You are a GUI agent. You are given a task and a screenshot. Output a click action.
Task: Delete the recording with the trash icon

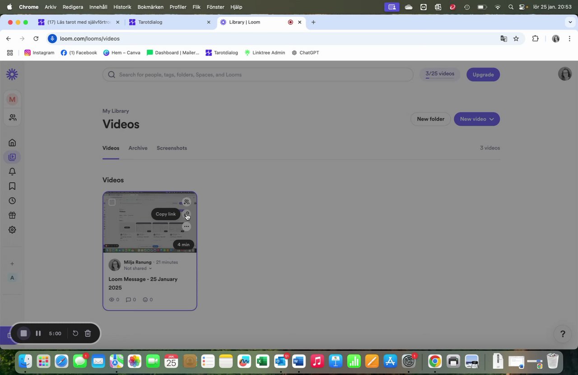point(88,333)
